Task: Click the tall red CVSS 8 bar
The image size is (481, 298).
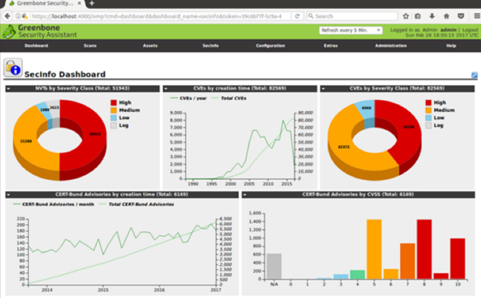Action: click(424, 249)
